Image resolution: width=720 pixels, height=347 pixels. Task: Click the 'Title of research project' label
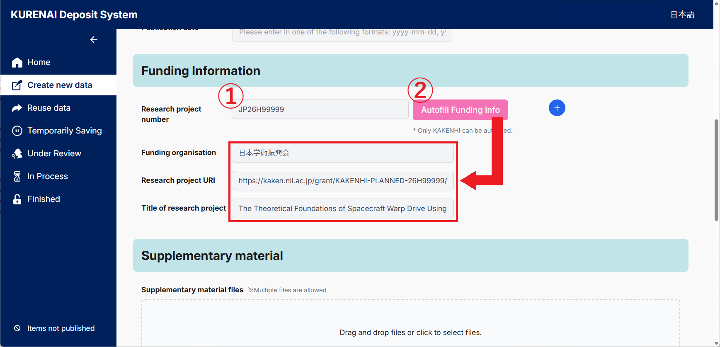point(184,208)
